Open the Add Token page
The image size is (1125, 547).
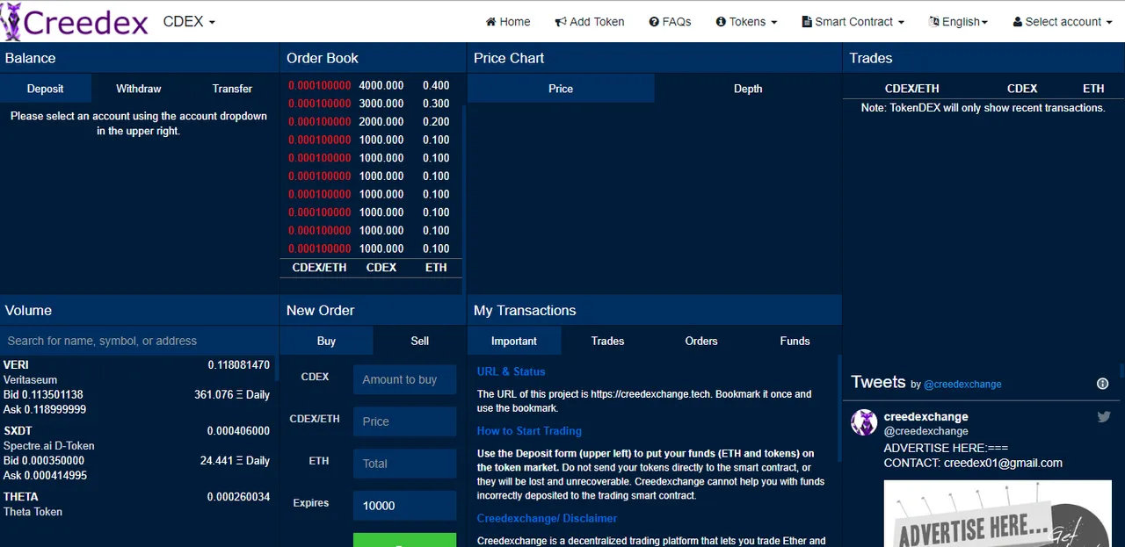(x=589, y=22)
